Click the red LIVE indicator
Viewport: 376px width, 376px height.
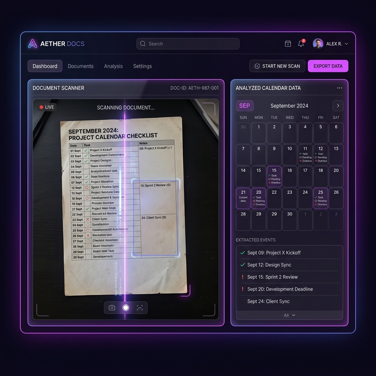[47, 107]
